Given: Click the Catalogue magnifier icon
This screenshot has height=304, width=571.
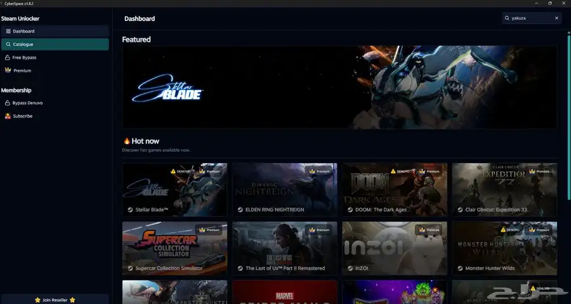Looking at the screenshot, I should point(8,44).
